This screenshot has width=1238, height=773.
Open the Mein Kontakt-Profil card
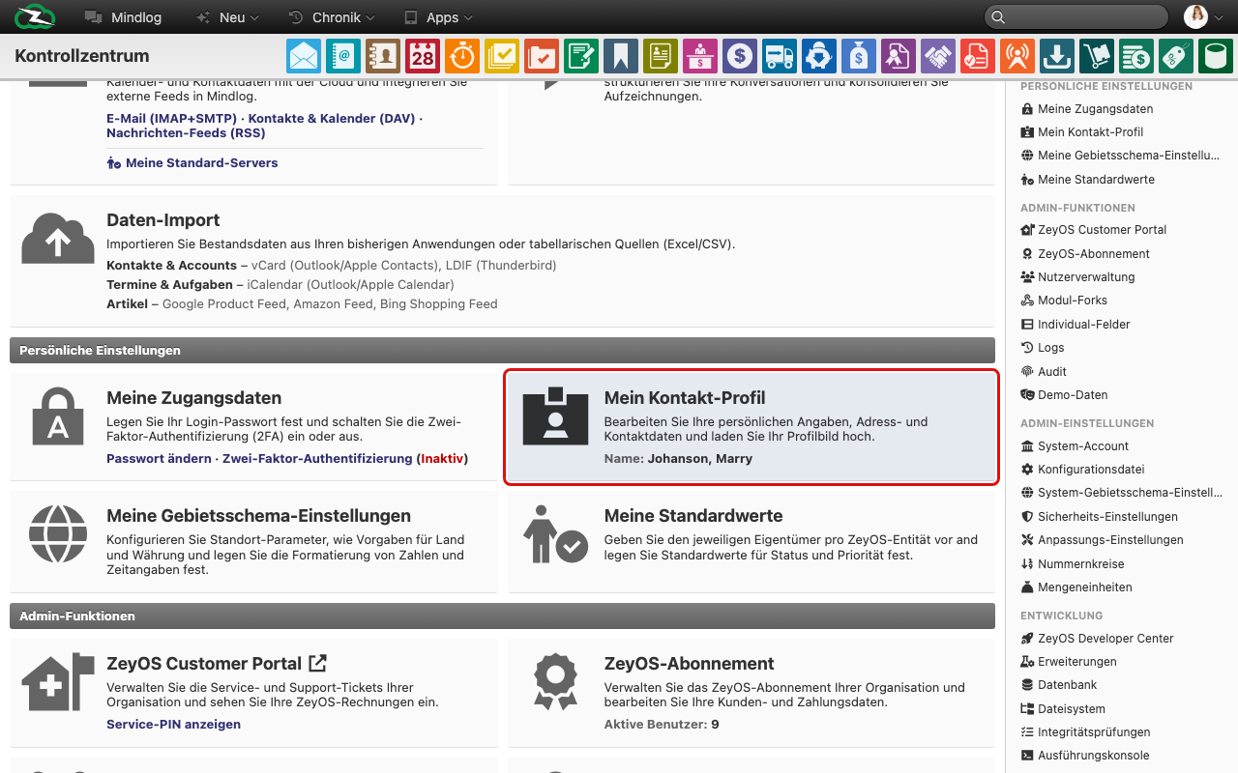pos(752,426)
